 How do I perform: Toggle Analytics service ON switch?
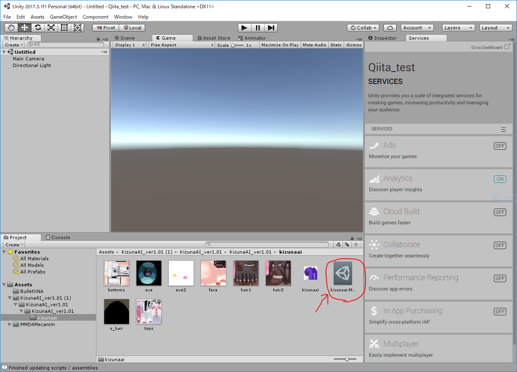coord(500,179)
